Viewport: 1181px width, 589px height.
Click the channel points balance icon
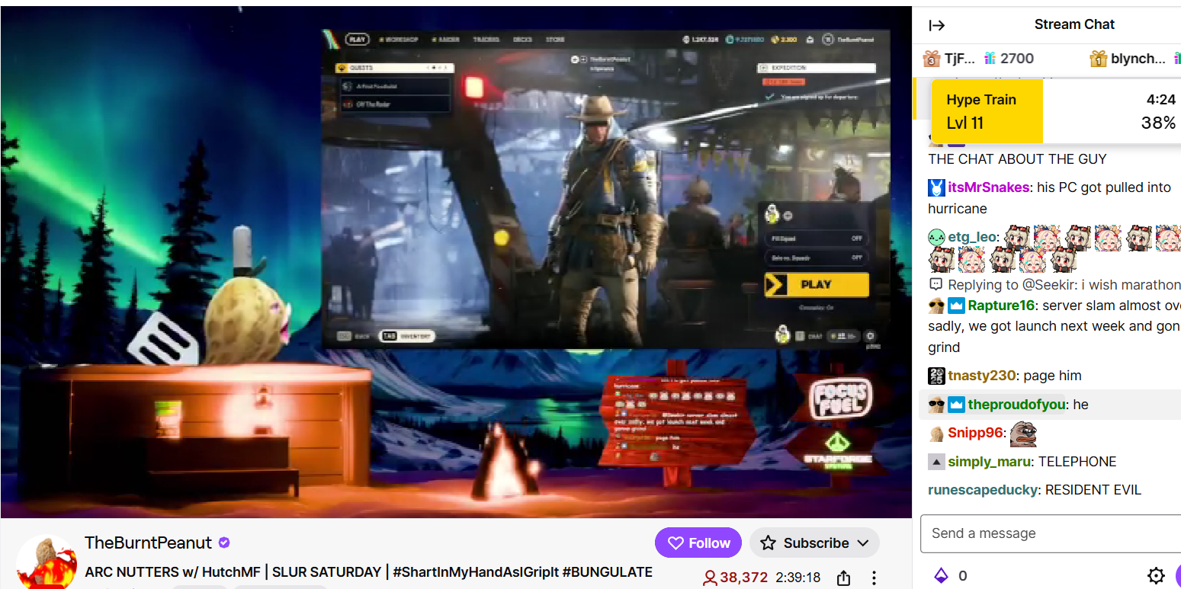tap(941, 575)
